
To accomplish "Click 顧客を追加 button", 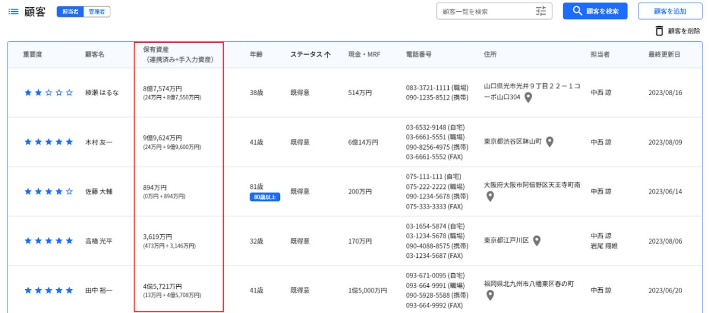I will (670, 11).
